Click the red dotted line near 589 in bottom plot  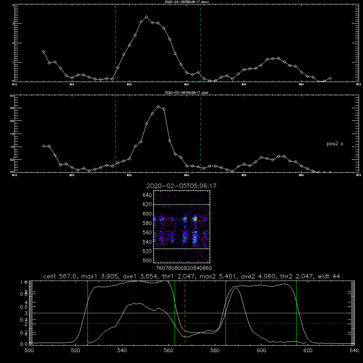pos(236,313)
